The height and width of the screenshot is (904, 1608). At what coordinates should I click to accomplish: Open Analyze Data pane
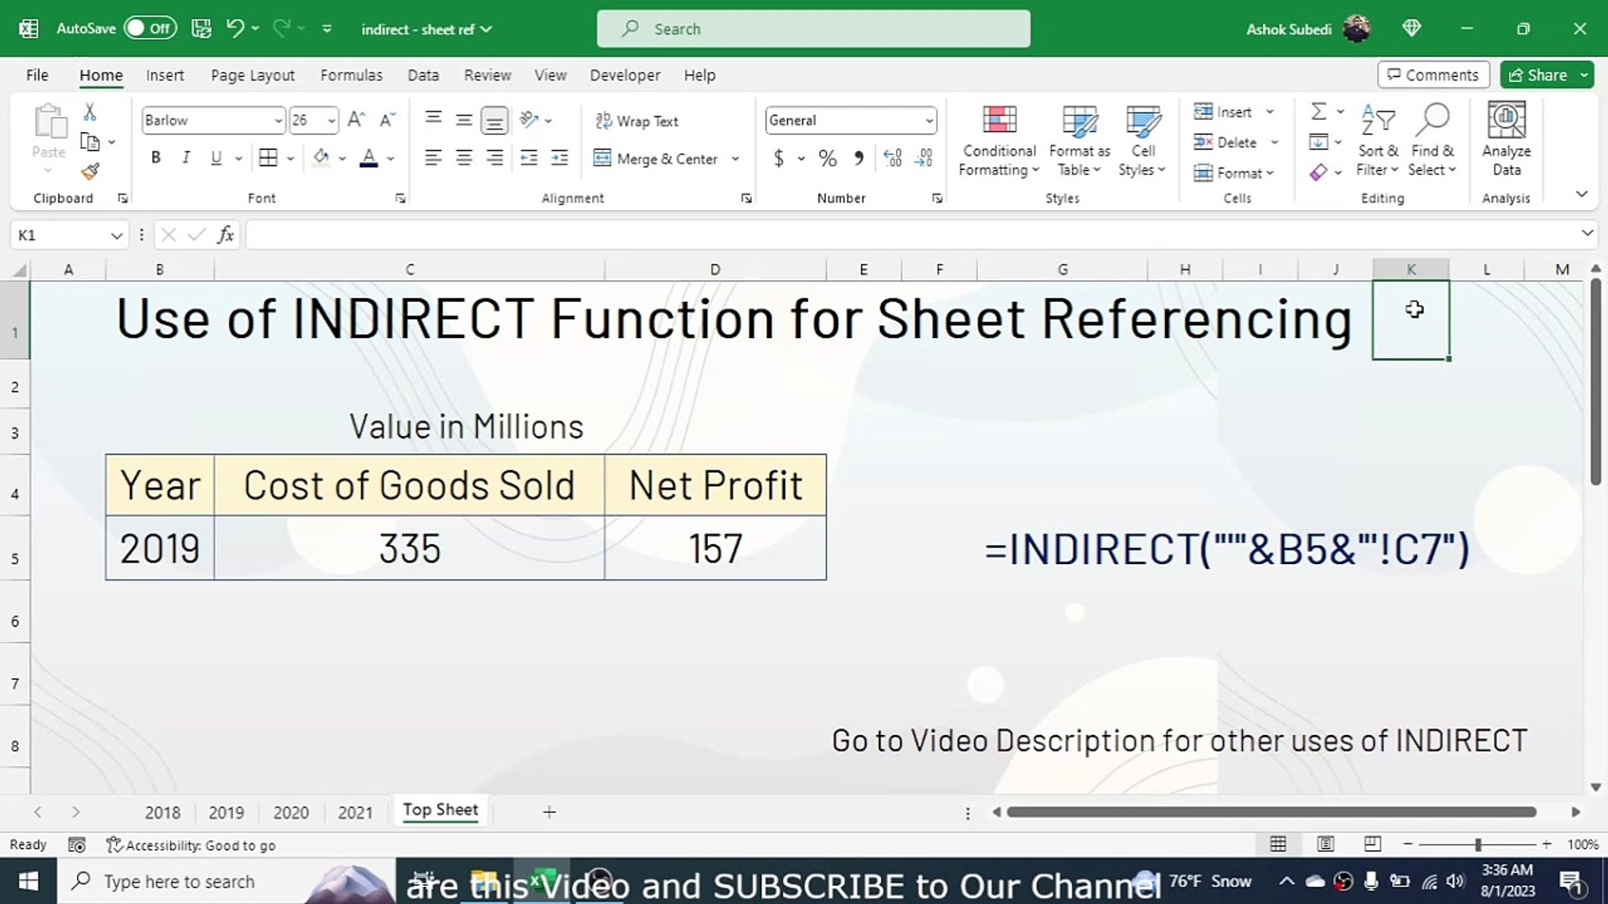click(x=1506, y=141)
